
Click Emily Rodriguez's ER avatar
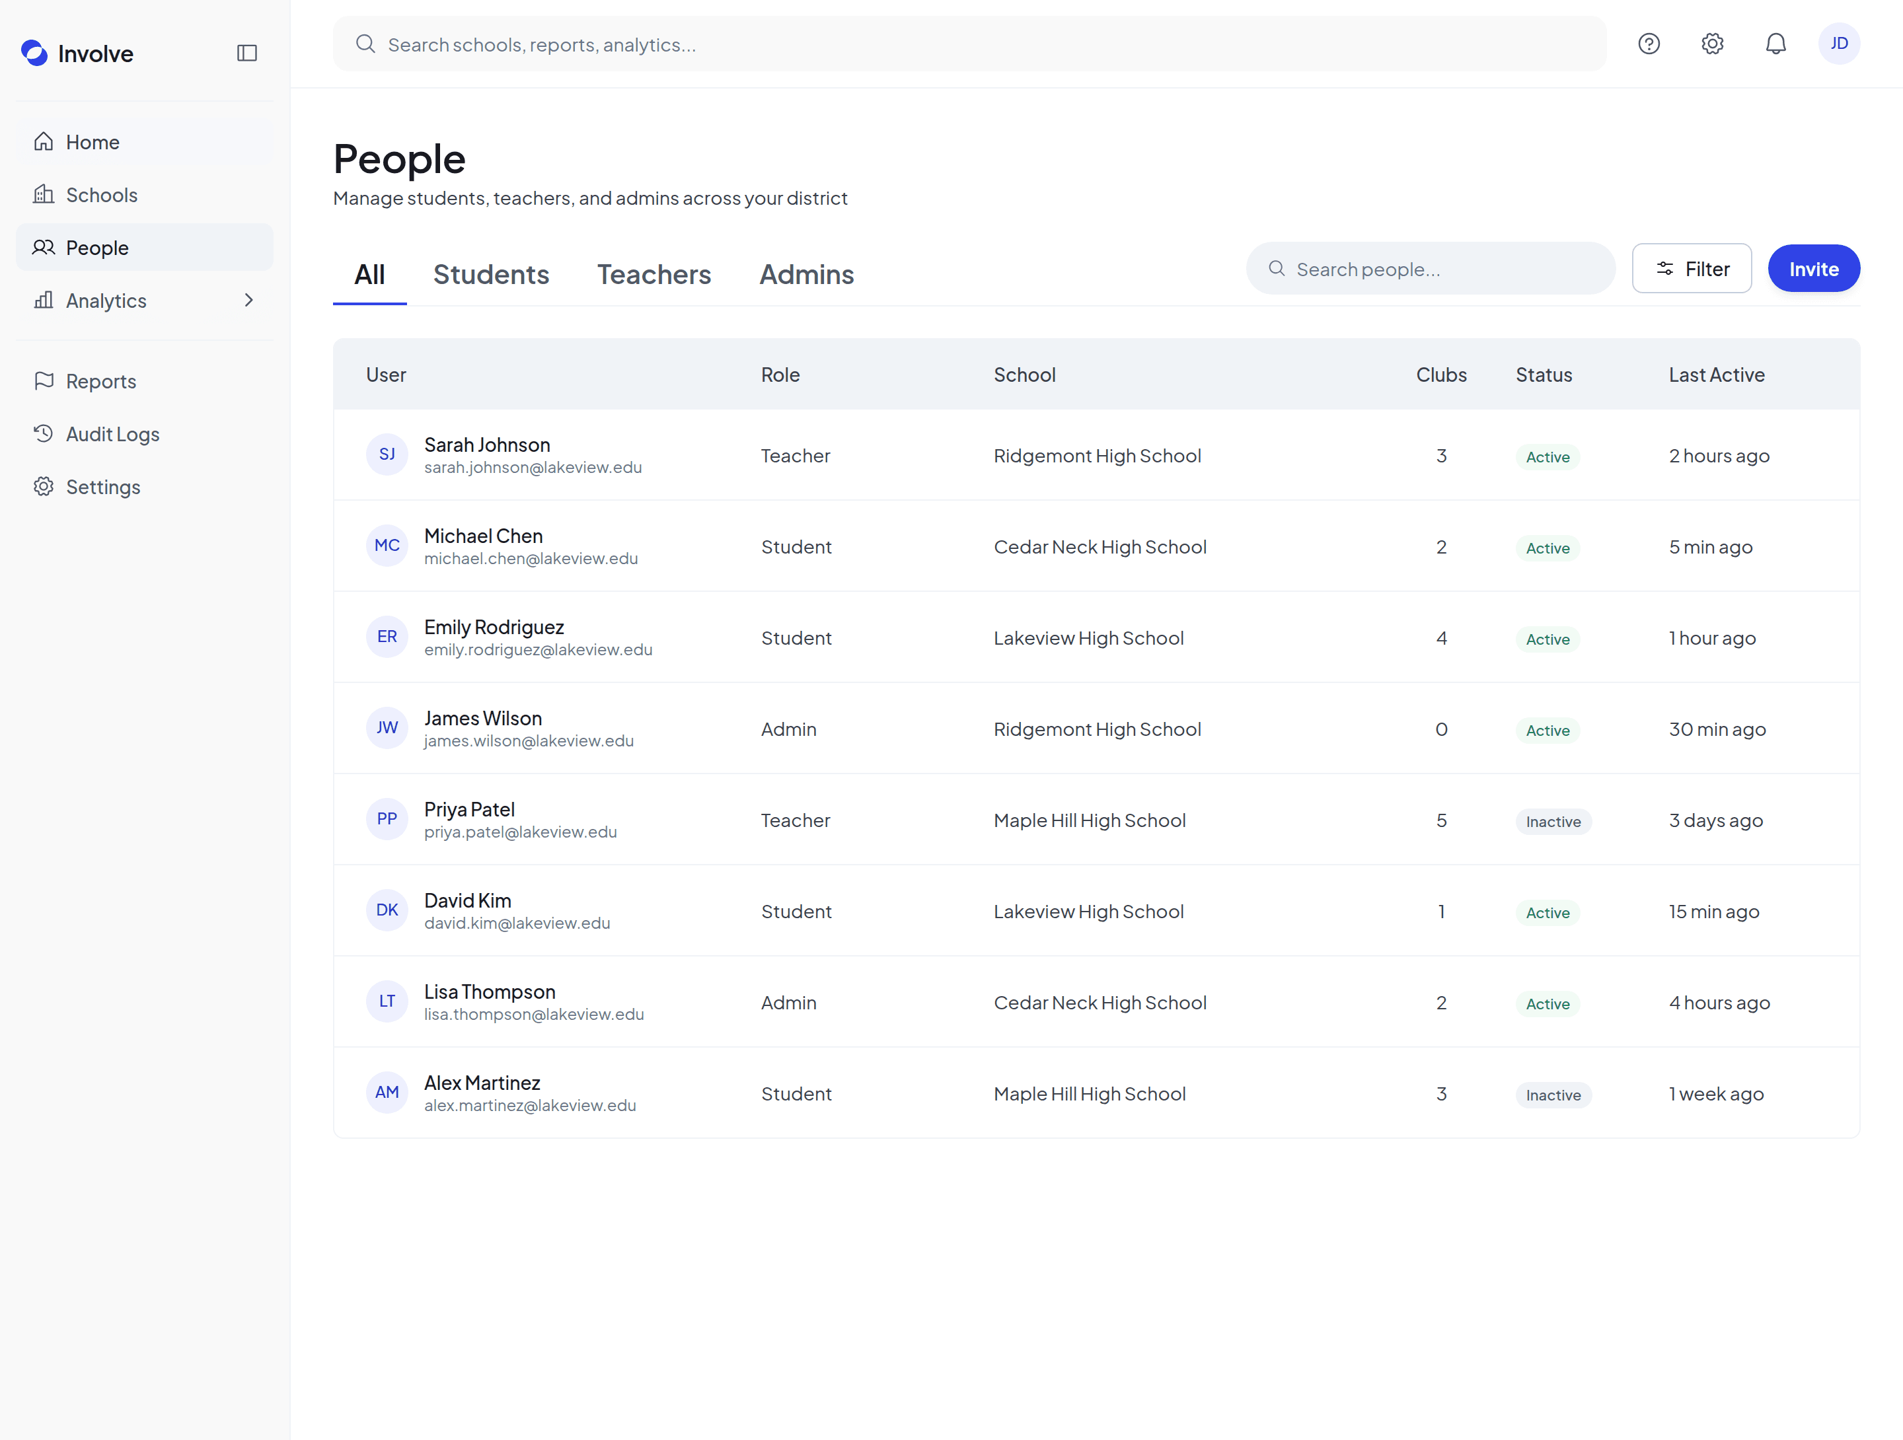pos(387,637)
